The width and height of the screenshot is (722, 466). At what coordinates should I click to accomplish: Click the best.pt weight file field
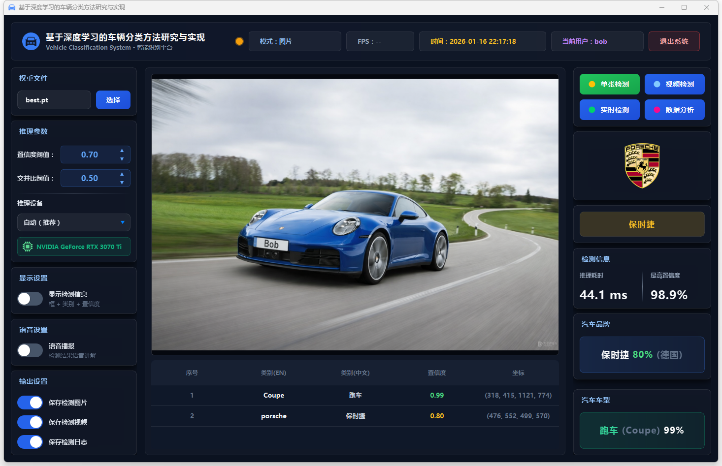54,100
